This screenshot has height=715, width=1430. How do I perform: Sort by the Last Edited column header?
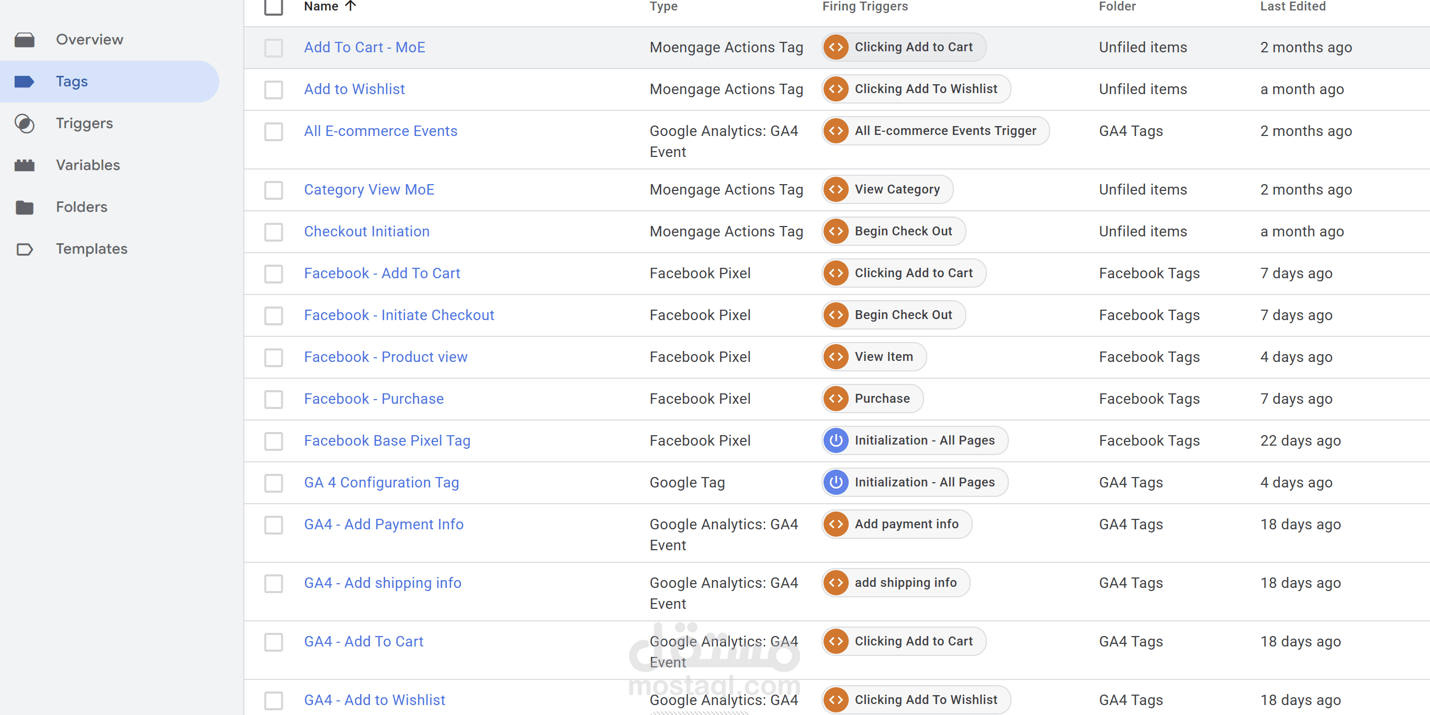click(x=1292, y=6)
